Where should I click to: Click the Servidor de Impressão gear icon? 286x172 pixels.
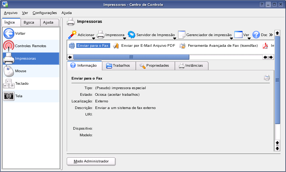132,35
